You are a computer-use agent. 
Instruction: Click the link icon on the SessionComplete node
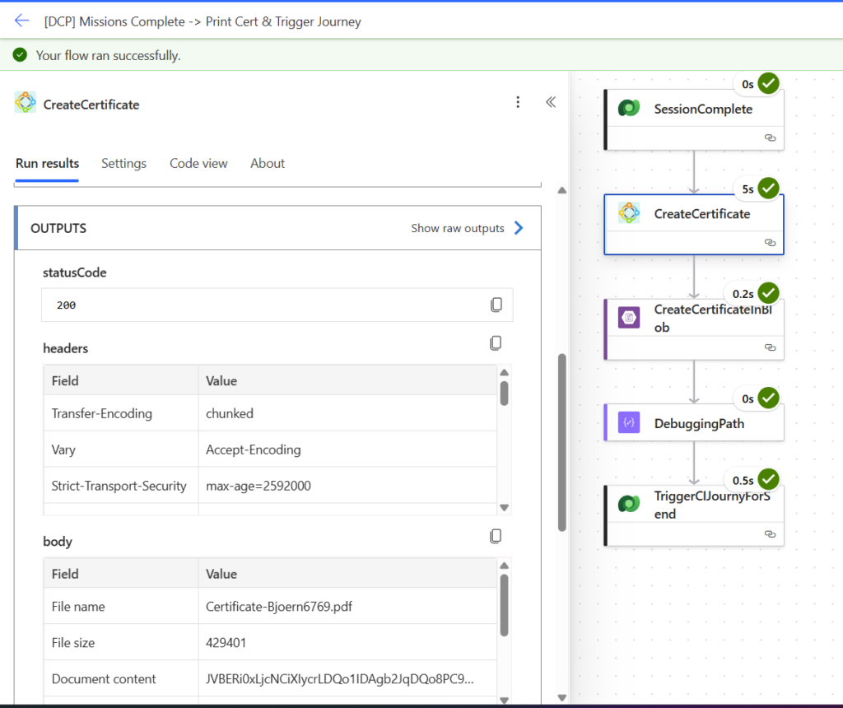click(770, 138)
